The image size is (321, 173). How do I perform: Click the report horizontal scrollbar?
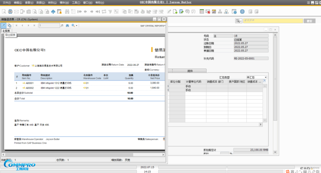pos(83,155)
